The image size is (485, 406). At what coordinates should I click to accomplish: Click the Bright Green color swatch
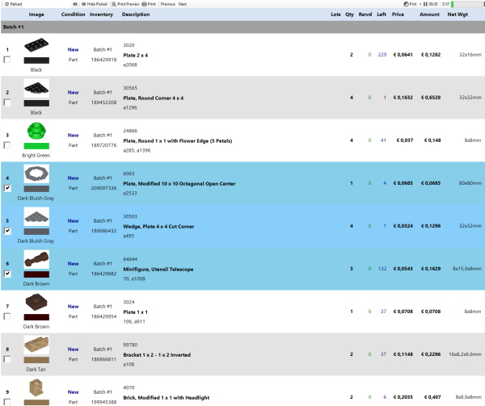(36, 145)
